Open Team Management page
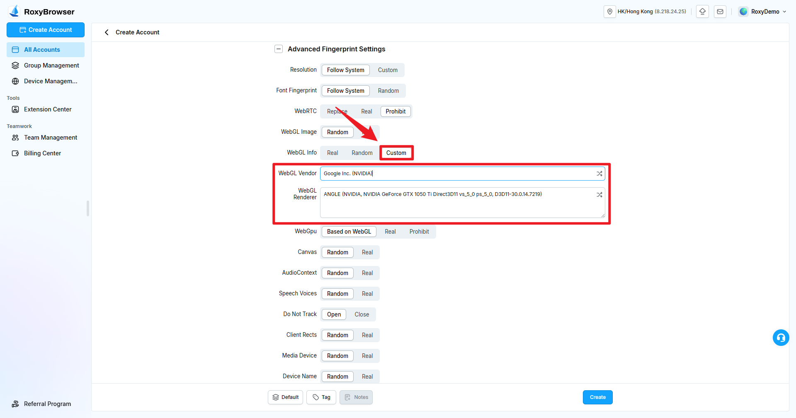The image size is (796, 418). 46,138
